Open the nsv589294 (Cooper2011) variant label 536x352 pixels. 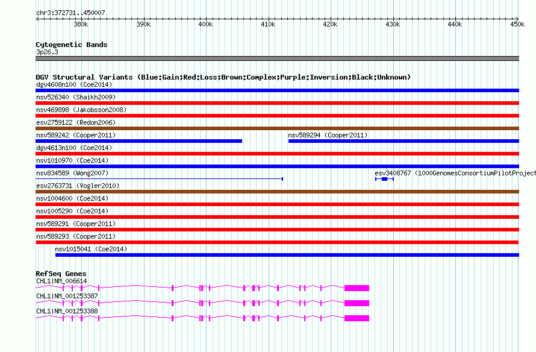328,135
